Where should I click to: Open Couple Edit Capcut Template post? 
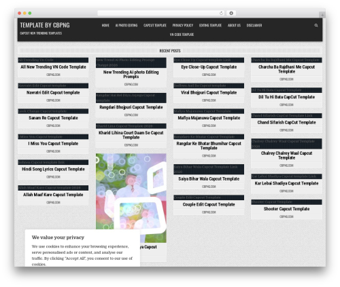209,204
